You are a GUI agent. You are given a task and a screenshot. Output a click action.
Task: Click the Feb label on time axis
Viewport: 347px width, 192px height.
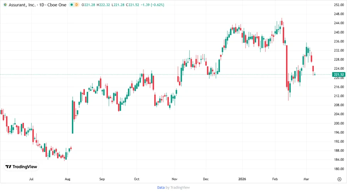point(275,179)
